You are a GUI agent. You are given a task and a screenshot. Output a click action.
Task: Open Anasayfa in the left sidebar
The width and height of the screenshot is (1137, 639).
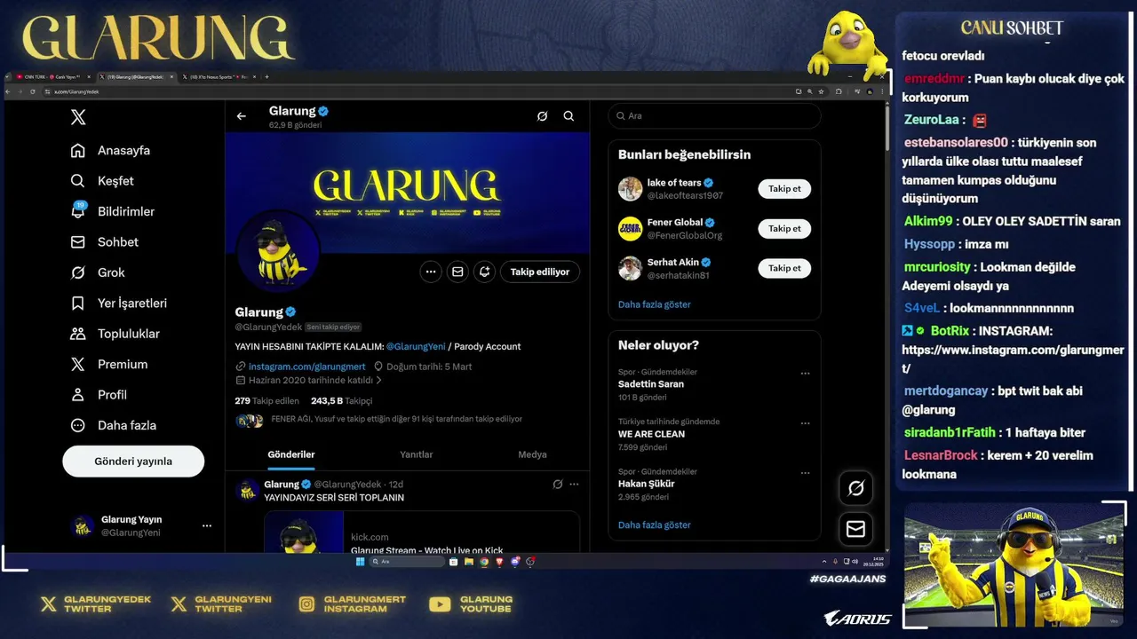click(110, 150)
